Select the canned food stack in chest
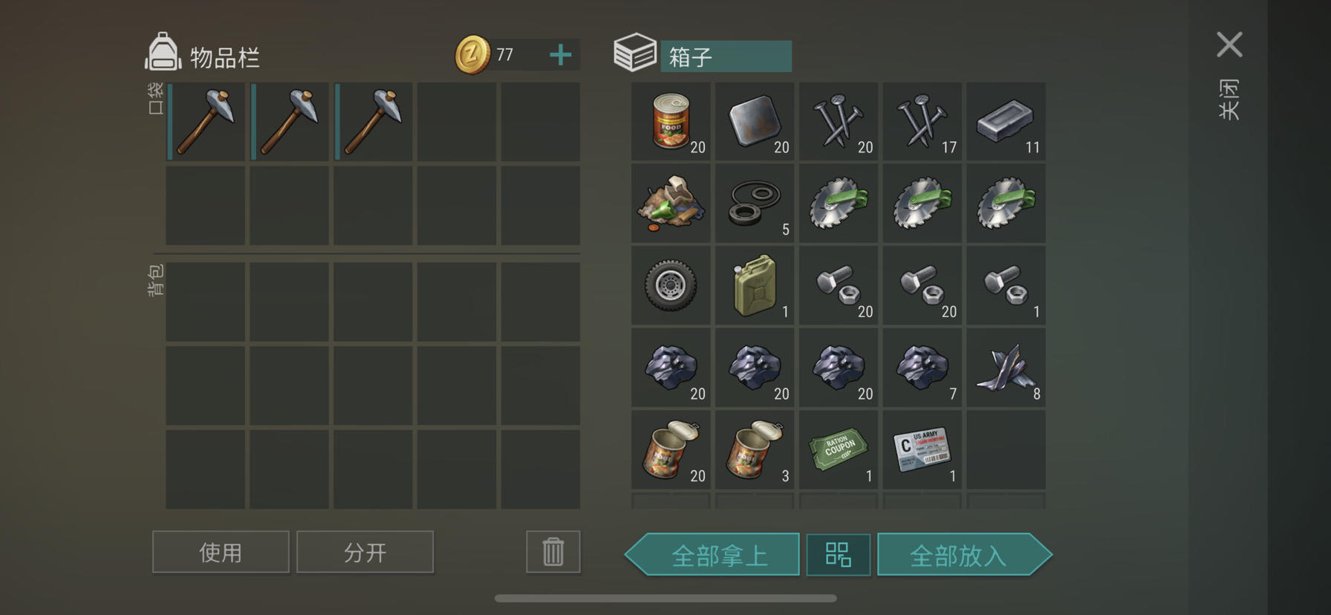Image resolution: width=1331 pixels, height=615 pixels. pyautogui.click(x=671, y=121)
